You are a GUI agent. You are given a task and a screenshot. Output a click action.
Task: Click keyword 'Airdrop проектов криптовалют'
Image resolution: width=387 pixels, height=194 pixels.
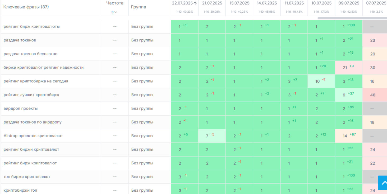(x=33, y=136)
